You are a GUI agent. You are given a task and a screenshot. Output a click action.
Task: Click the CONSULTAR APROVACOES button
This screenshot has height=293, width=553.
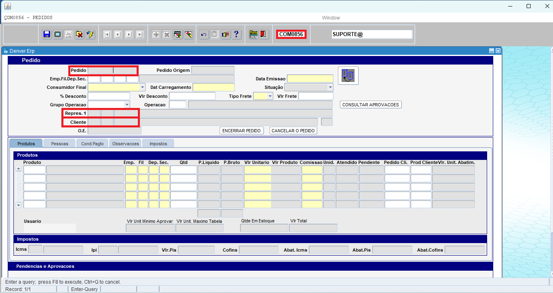click(371, 105)
